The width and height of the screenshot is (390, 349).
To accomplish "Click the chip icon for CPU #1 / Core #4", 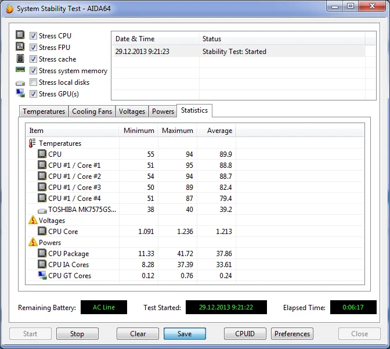I will click(42, 198).
